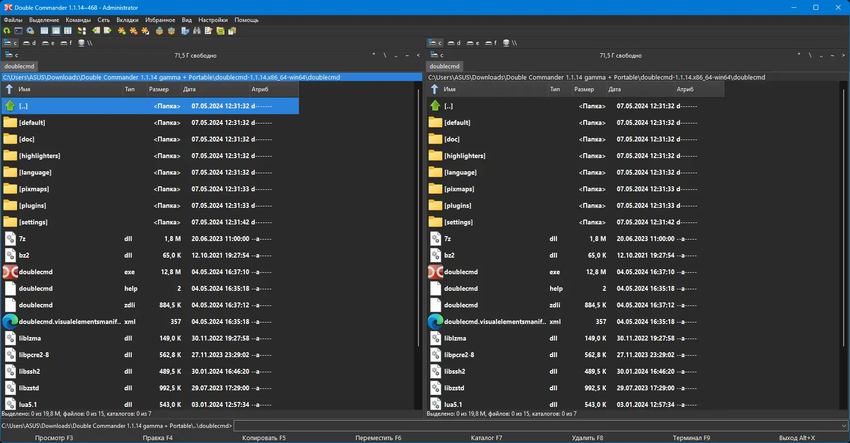Click the toolbar icon with right green arrow
Viewport: 850px width, 443px height.
tap(108, 31)
